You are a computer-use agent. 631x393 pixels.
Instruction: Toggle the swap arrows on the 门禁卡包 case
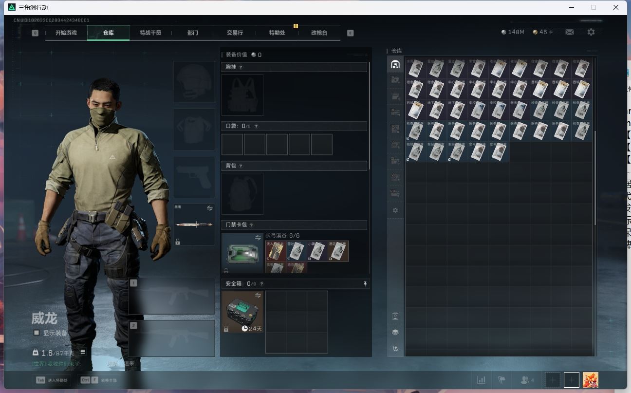pyautogui.click(x=258, y=238)
